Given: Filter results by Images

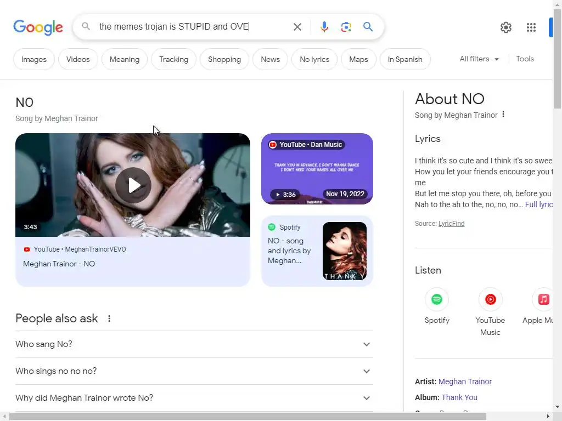Looking at the screenshot, I should coord(34,59).
